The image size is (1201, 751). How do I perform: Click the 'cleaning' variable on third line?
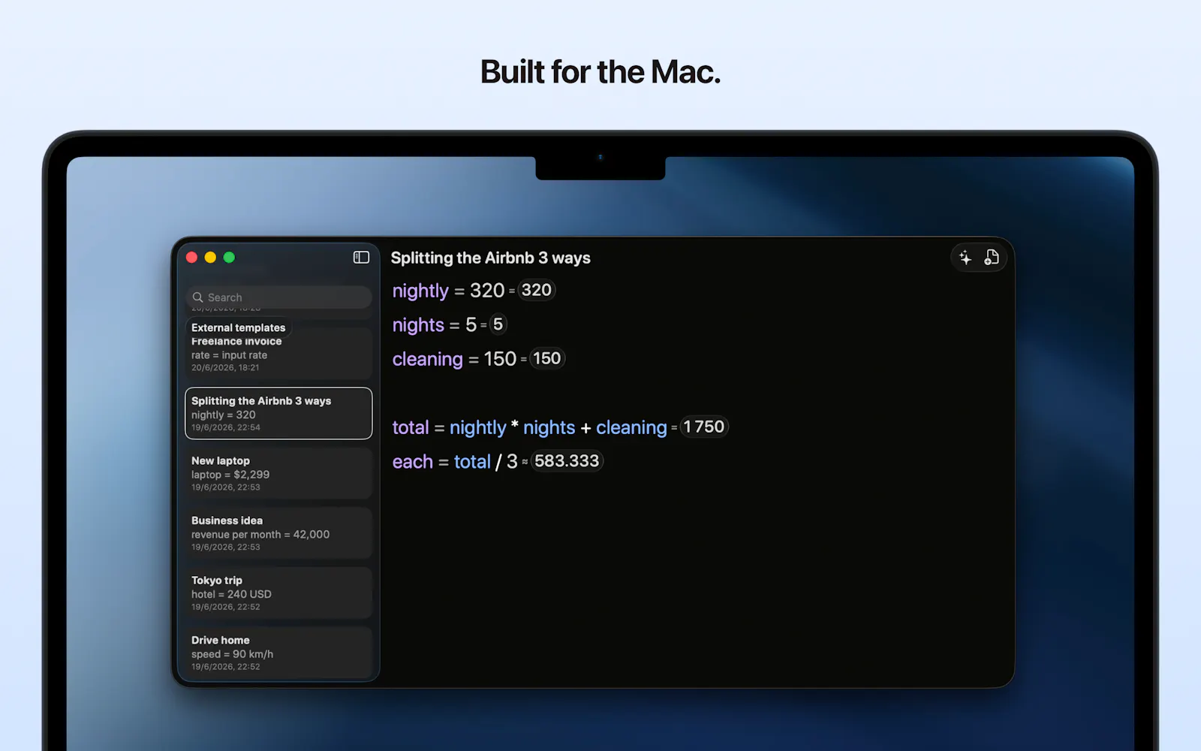427,359
